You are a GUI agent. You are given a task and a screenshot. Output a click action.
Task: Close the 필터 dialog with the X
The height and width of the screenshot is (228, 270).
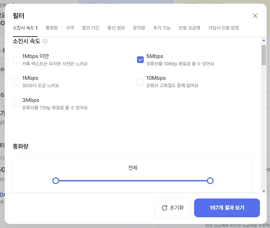click(255, 15)
